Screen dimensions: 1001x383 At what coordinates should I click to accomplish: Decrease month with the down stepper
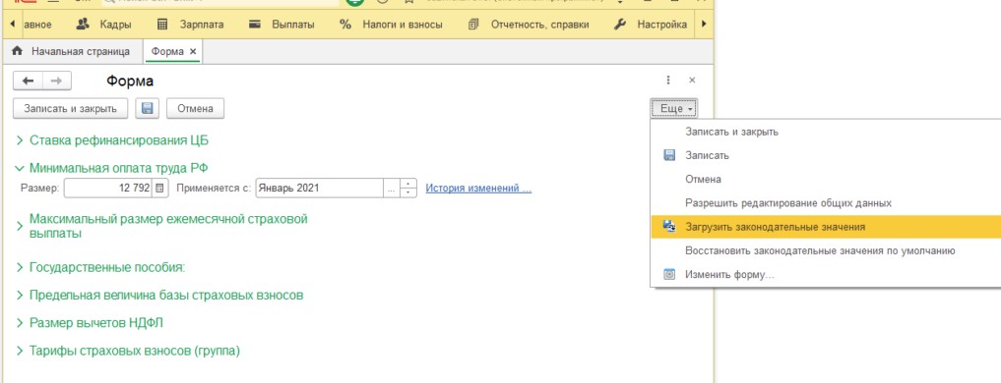click(x=408, y=192)
